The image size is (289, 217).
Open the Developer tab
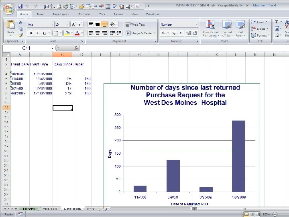click(x=153, y=14)
